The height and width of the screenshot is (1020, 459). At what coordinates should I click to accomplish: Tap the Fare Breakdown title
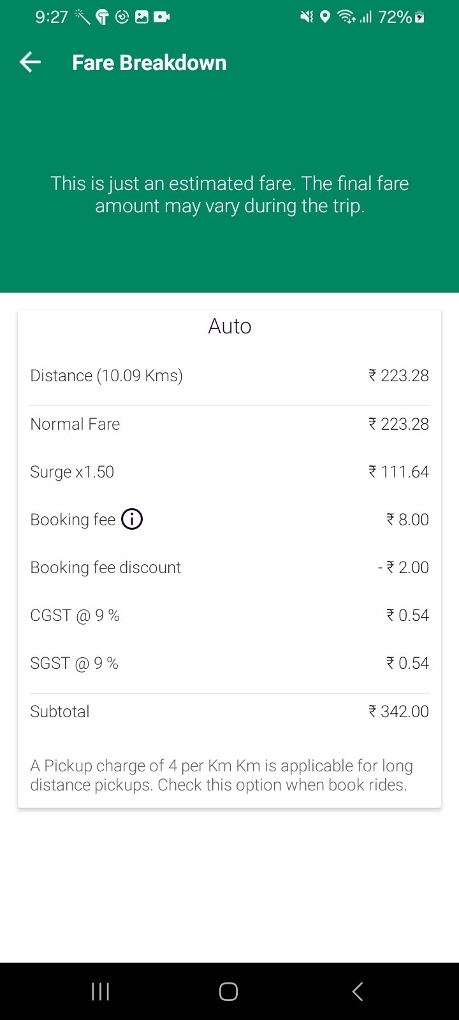[x=149, y=63]
